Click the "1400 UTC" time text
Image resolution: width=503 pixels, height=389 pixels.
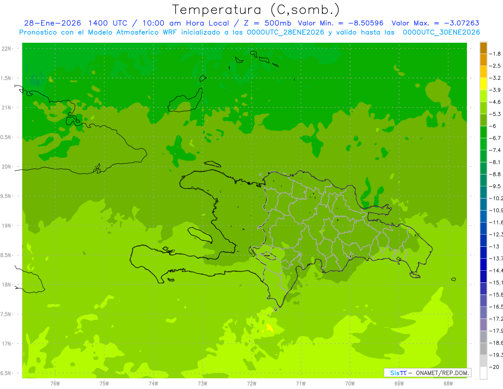[108, 23]
